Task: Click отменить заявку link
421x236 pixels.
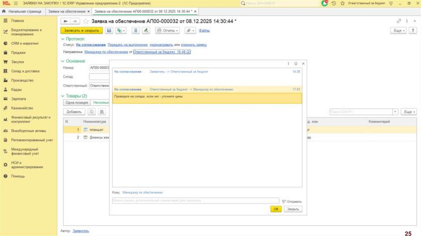Action: click(194, 45)
